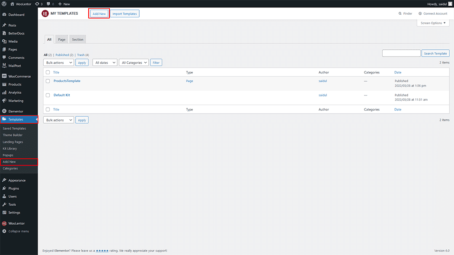Open Landing Pages submenu item

tap(13, 142)
